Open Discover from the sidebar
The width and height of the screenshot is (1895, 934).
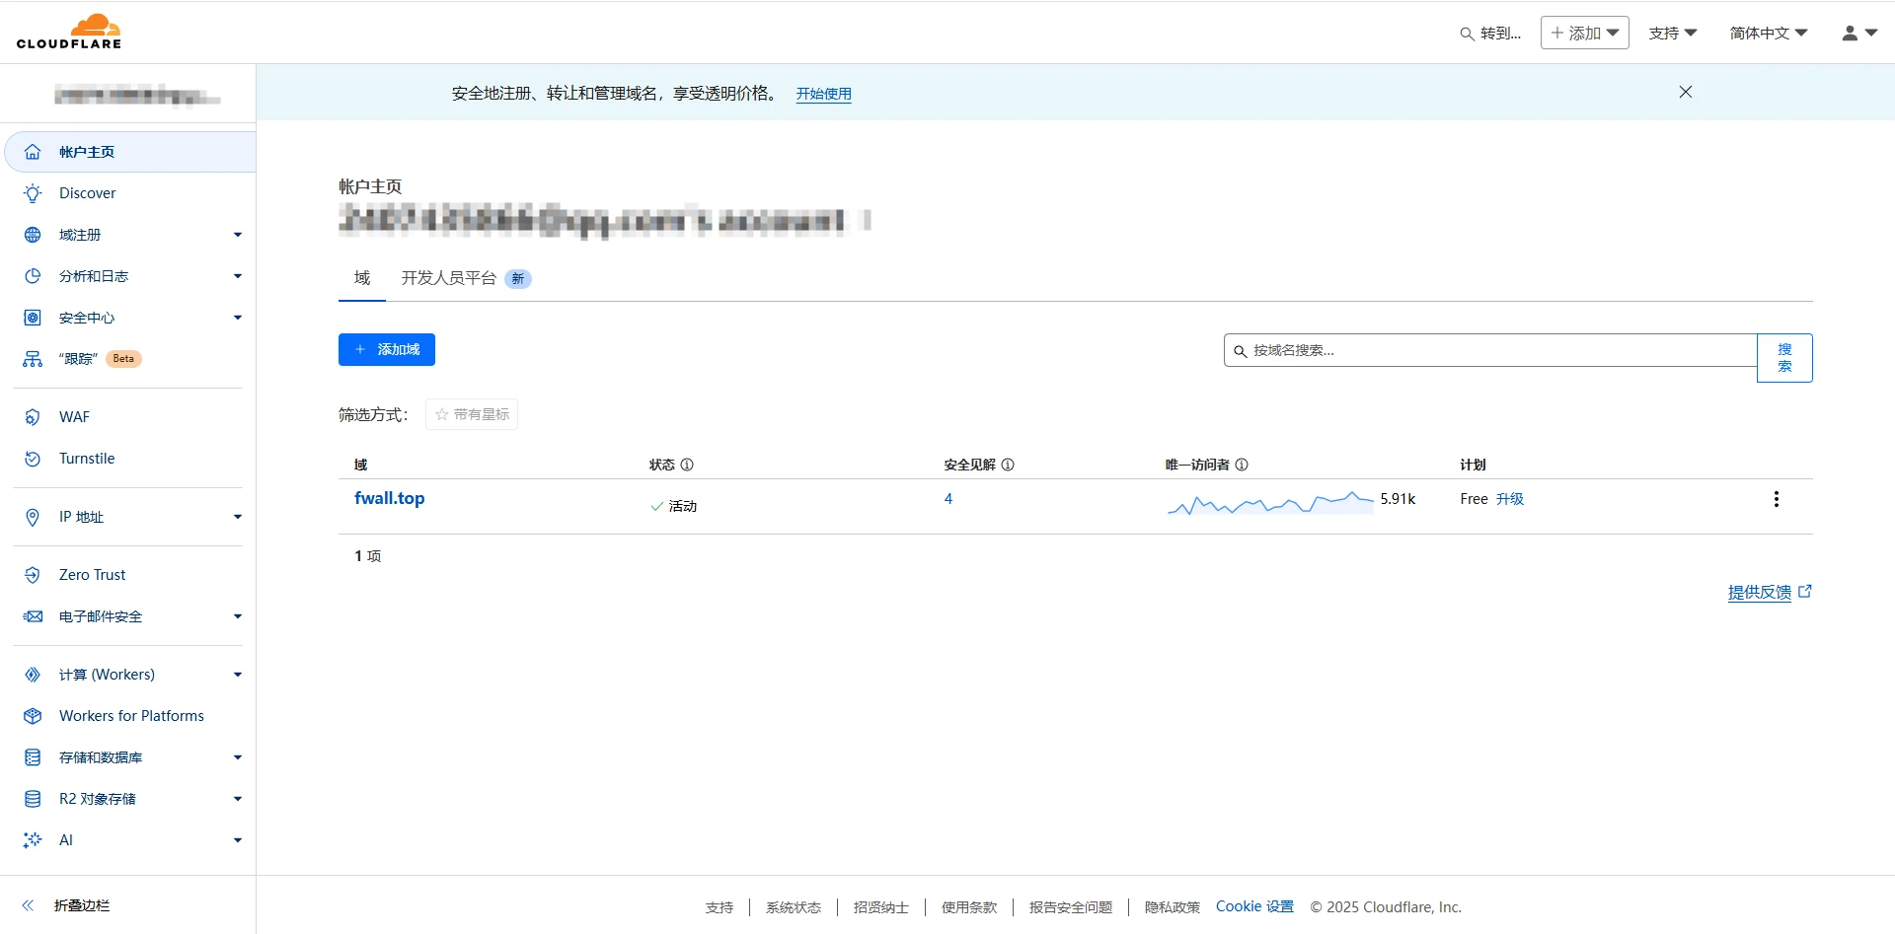pos(87,193)
